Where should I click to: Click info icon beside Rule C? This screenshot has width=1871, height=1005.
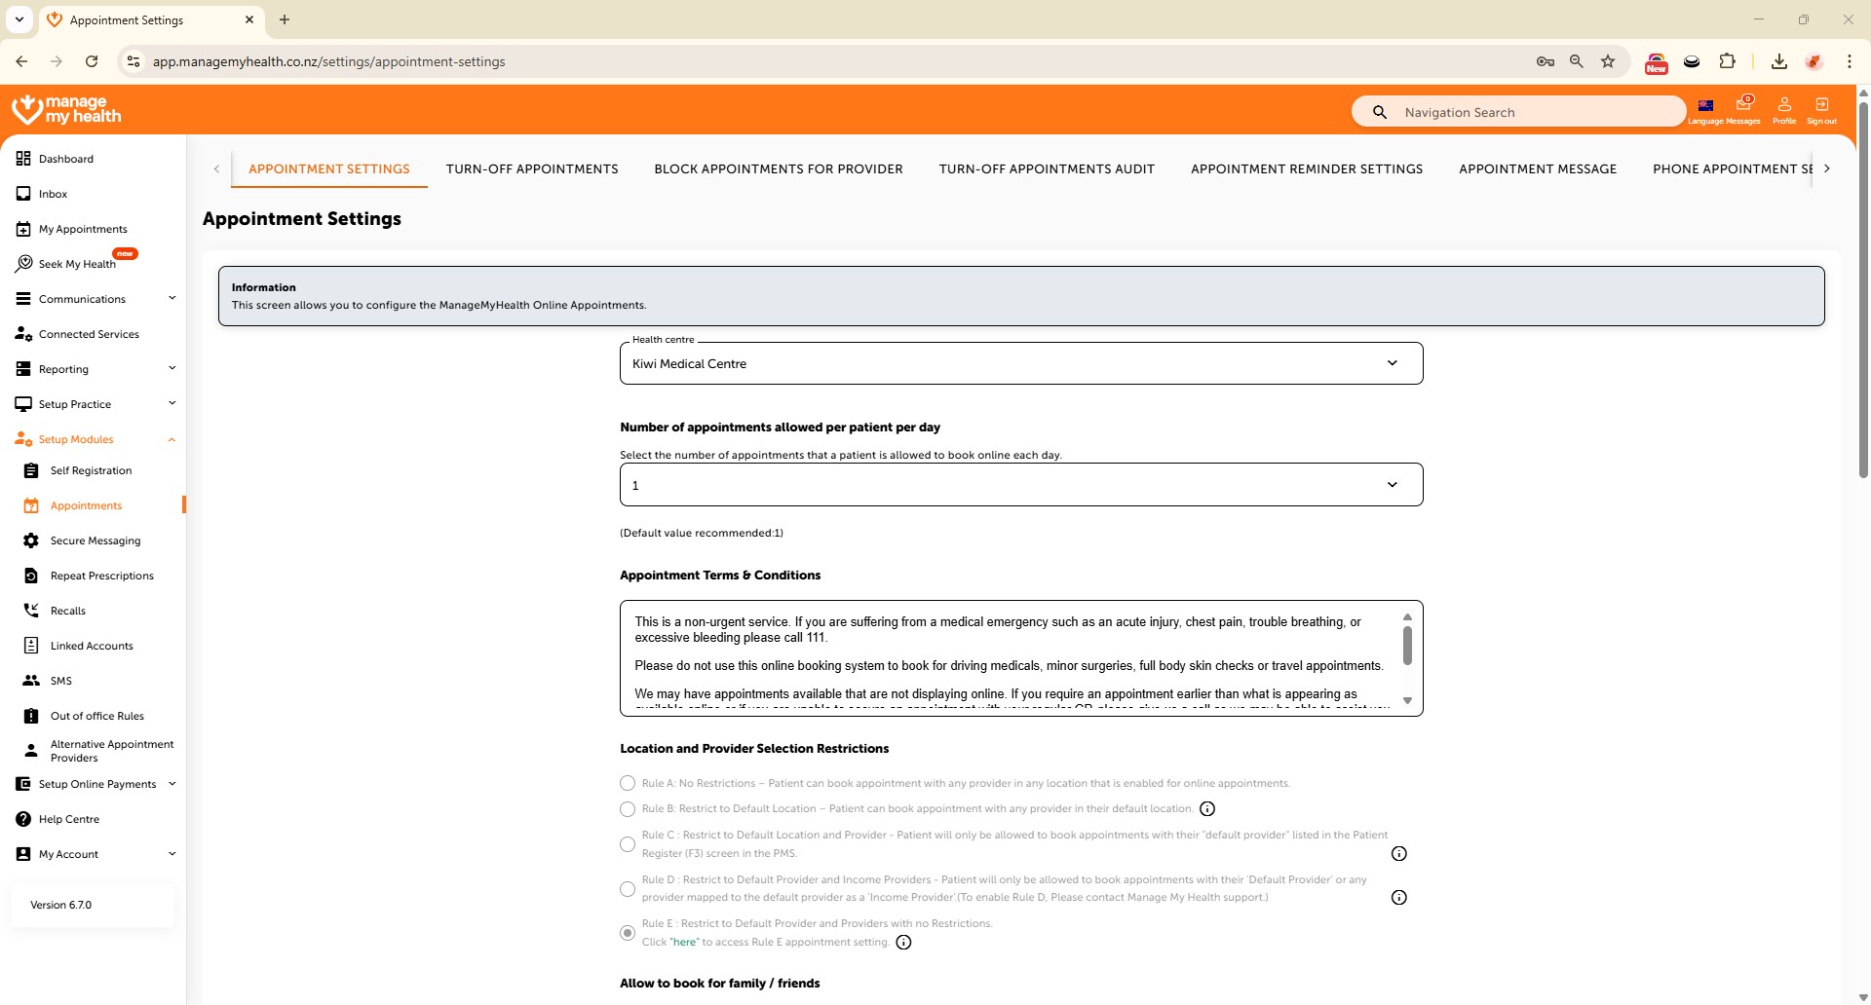(x=1399, y=854)
